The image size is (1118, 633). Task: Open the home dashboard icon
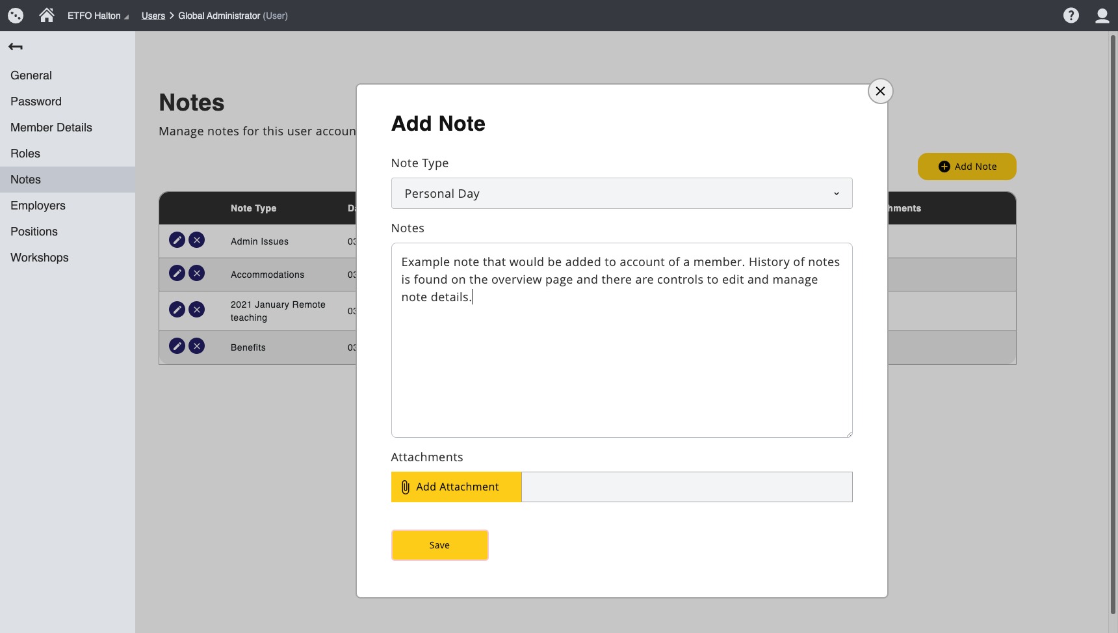tap(45, 15)
